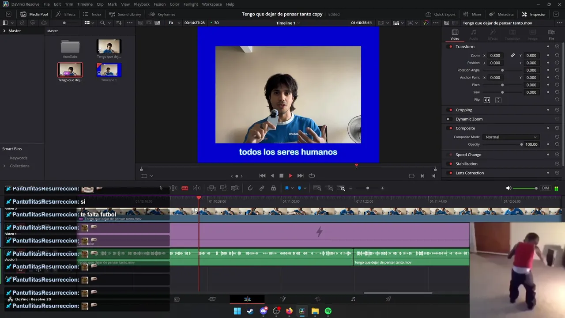Switch to the Inspector File tab

(x=551, y=35)
